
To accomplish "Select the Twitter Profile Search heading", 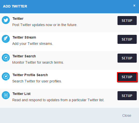I will 30,75.
